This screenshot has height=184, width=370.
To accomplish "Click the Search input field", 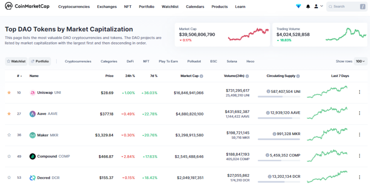I will coord(347,7).
